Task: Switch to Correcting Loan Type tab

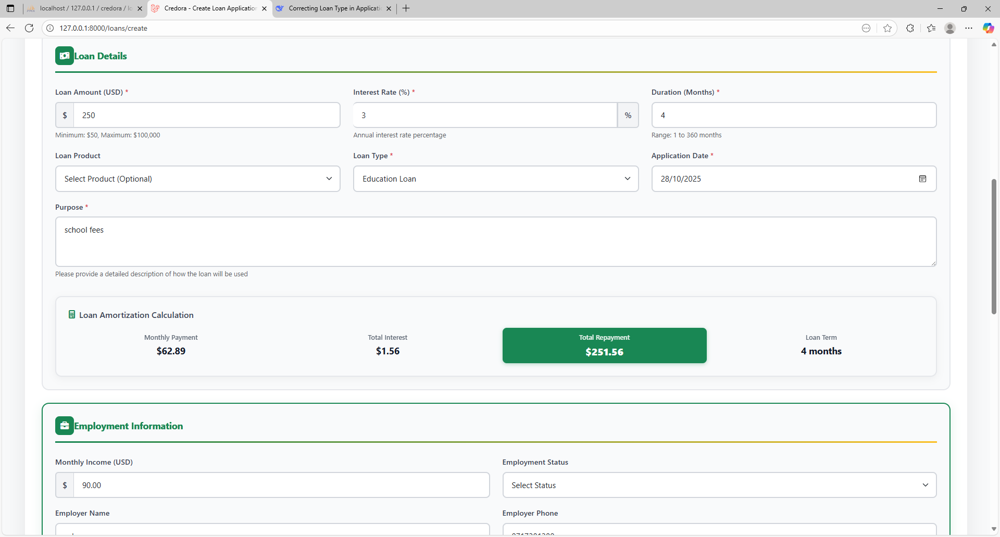Action: (333, 8)
